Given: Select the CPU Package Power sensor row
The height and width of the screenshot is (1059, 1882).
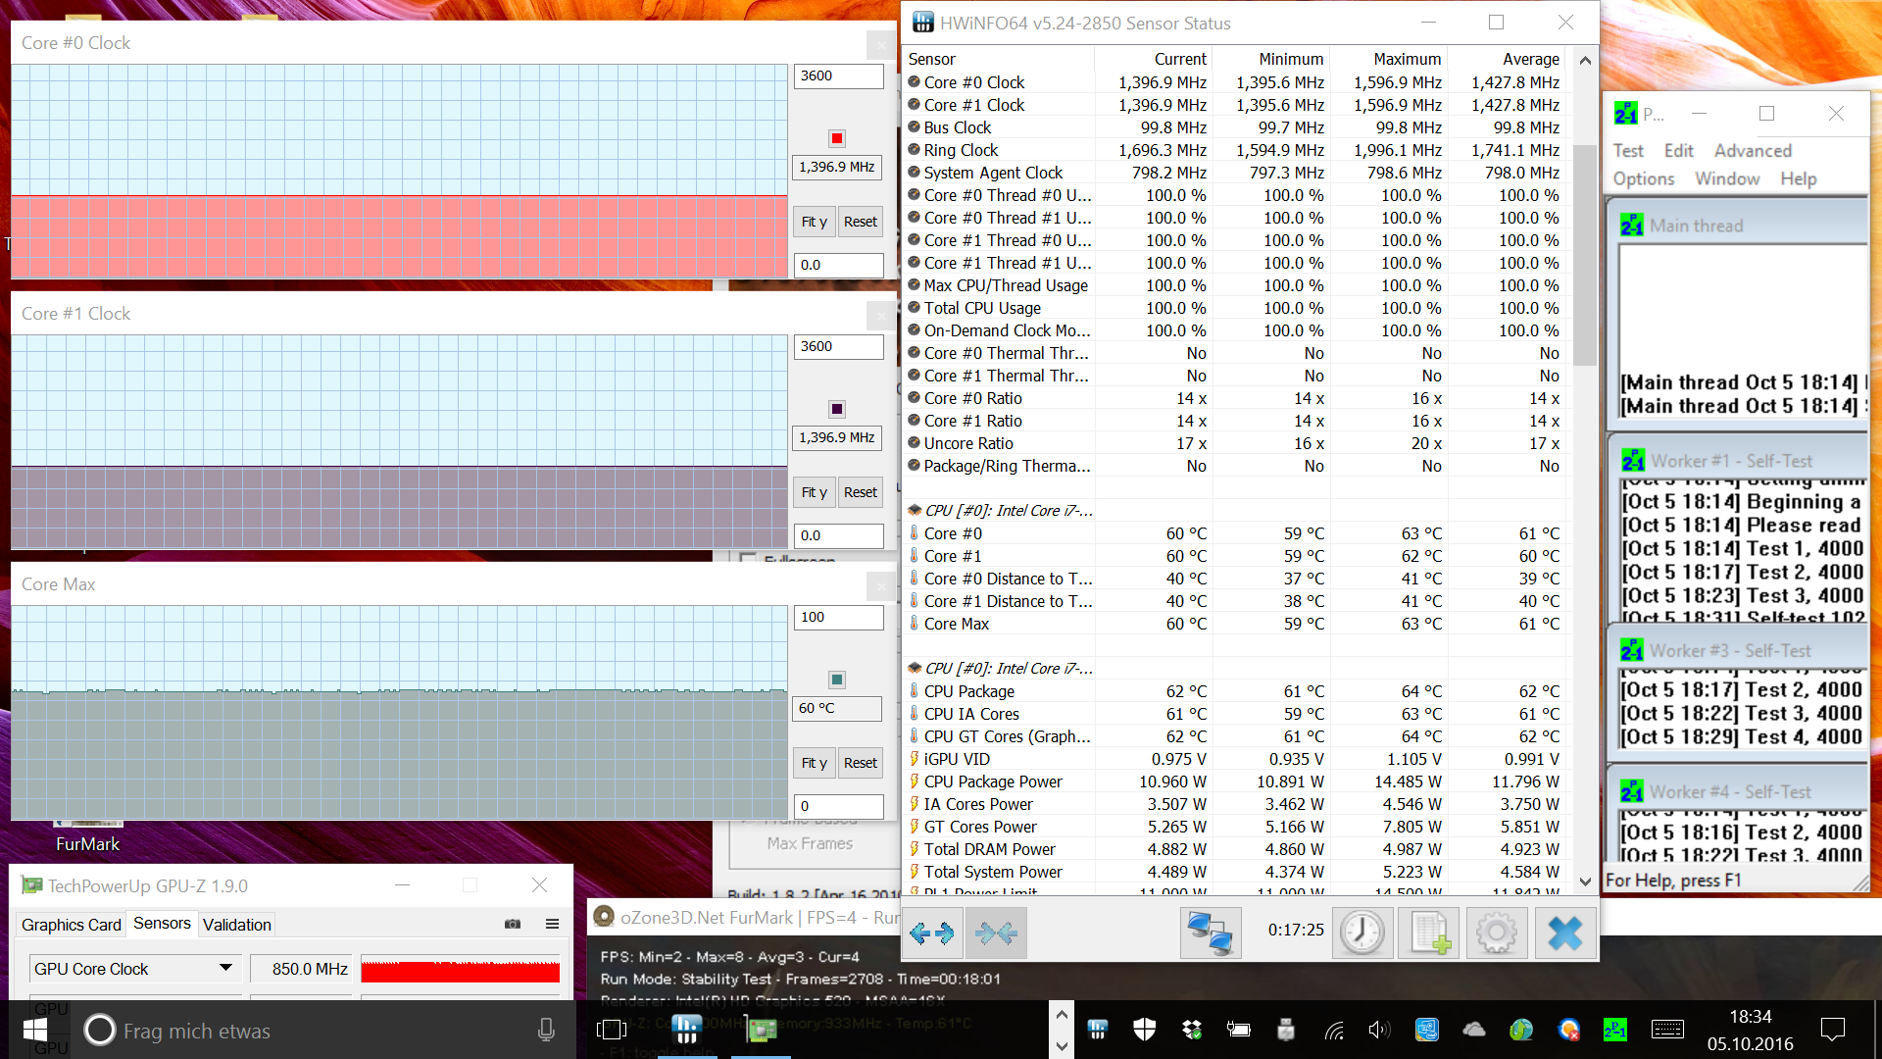Looking at the screenshot, I should point(1235,782).
